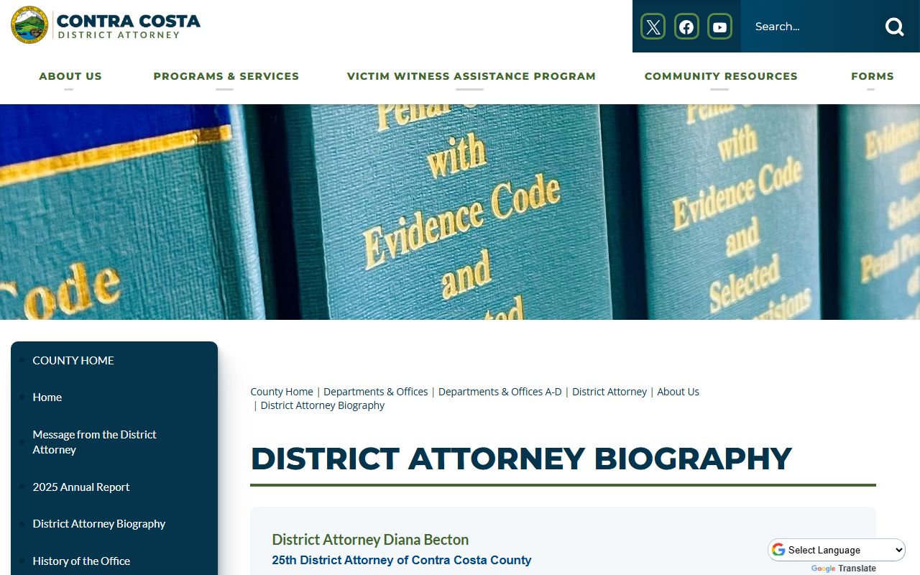Image resolution: width=920 pixels, height=575 pixels.
Task: Click the District Attorney Diana Becton heading
Action: pyautogui.click(x=370, y=539)
